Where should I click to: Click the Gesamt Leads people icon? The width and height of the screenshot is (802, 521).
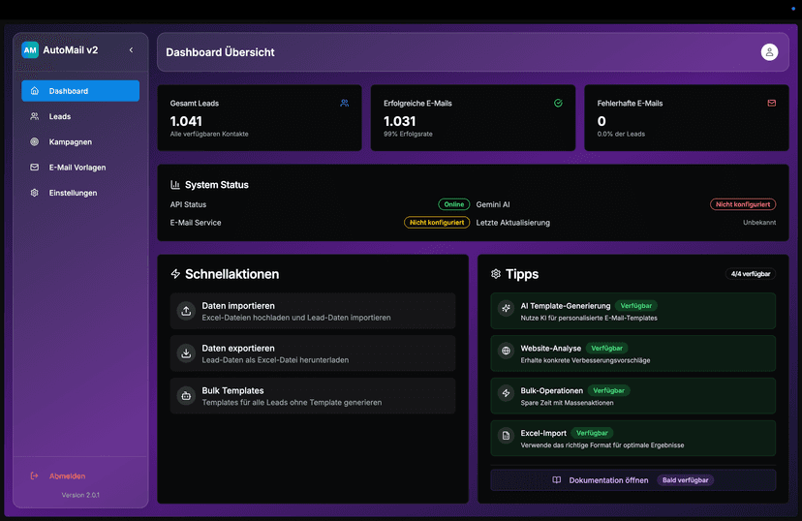(x=344, y=103)
